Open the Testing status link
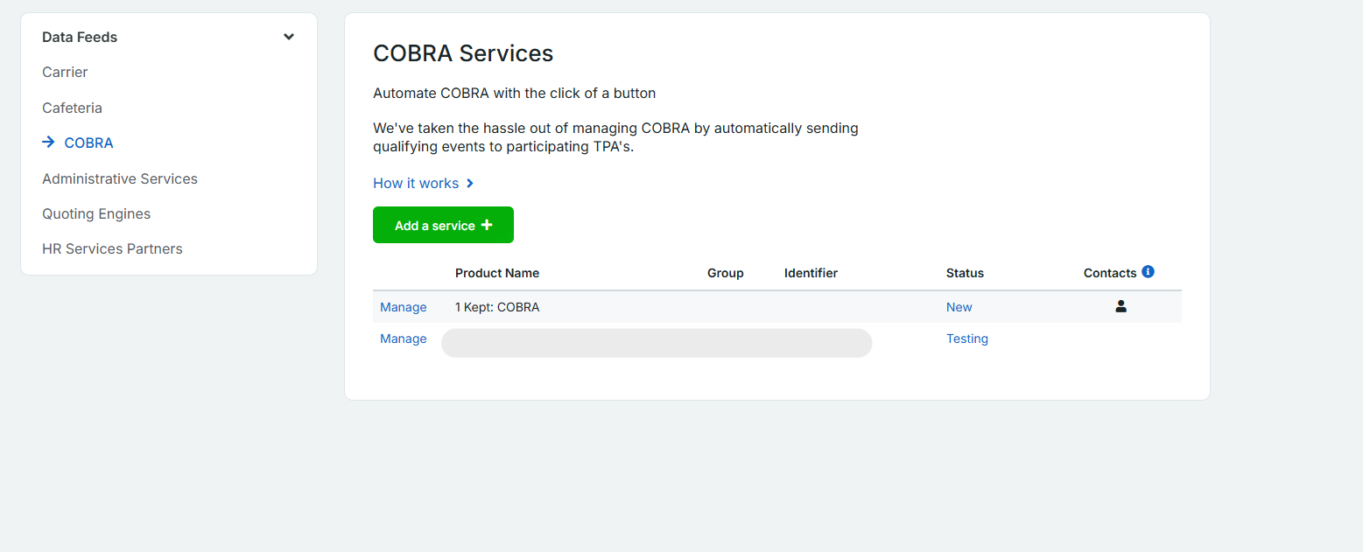The image size is (1363, 552). tap(967, 339)
